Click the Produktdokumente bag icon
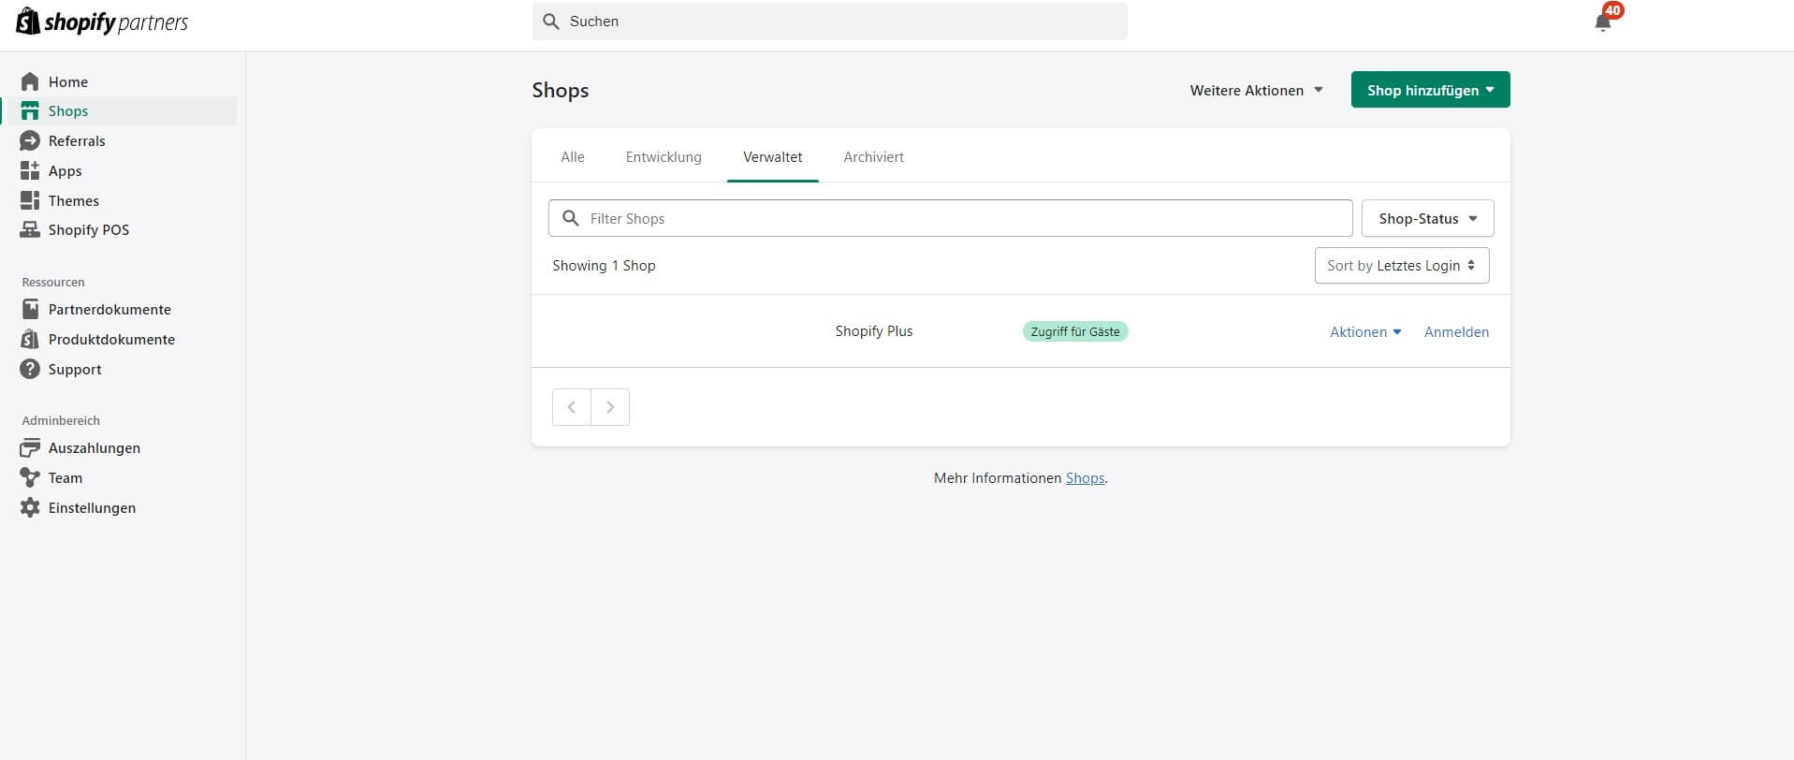 point(30,339)
